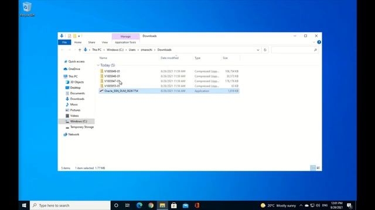Click Windows (C:) in the address breadcrumb
Viewport: 375px width, 210px height.
[x=115, y=50]
